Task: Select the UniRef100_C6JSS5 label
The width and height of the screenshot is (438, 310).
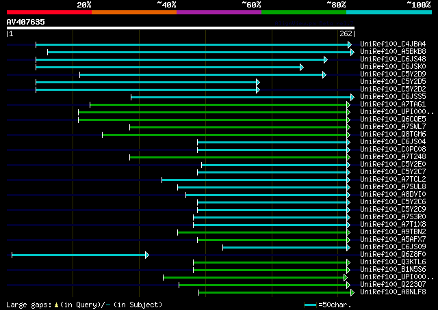Action: [x=393, y=97]
